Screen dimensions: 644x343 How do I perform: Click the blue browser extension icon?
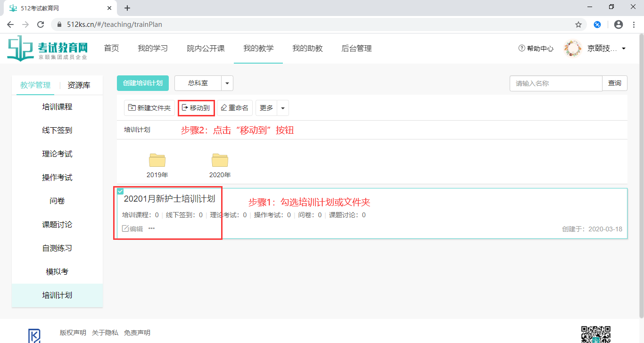point(597,24)
